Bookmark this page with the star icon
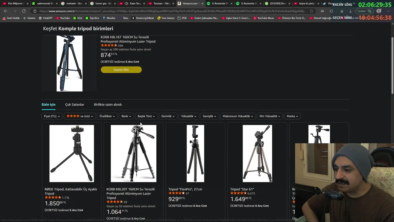The width and height of the screenshot is (394, 222). click(312, 11)
